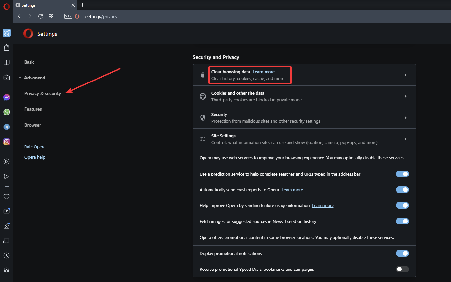The height and width of the screenshot is (282, 451).
Task: Open the Opera help link
Action: click(x=35, y=157)
